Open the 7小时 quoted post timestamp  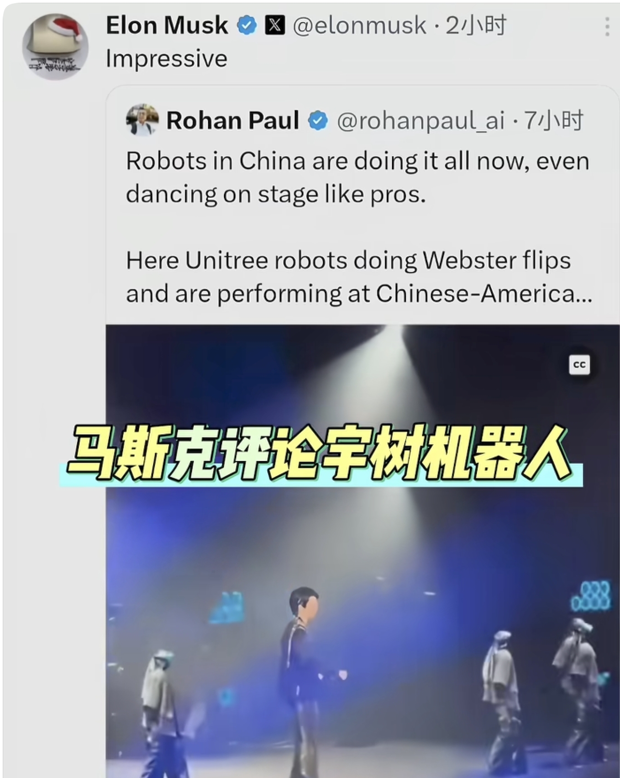pos(553,121)
